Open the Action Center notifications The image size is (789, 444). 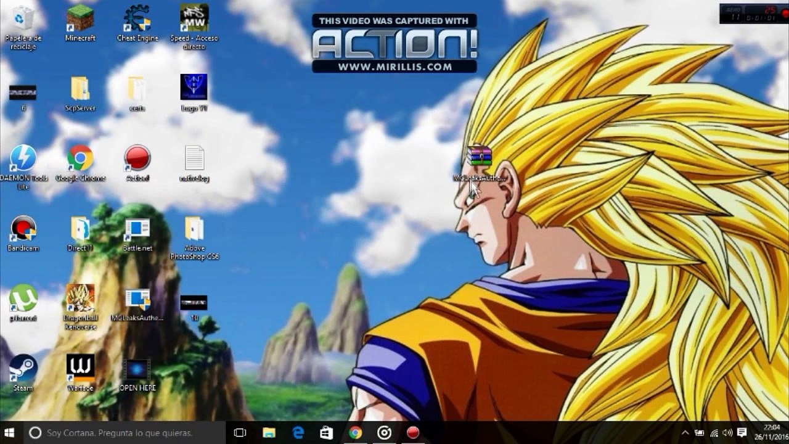pyautogui.click(x=742, y=433)
